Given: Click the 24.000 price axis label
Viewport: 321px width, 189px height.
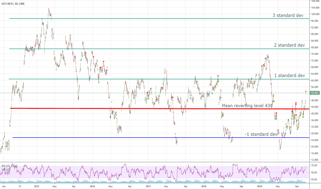Looking at the screenshot, I should coord(315,140).
